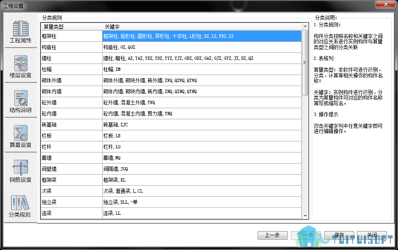Screen dimensions: 398x250
Task: Select the 连梁 row
Action: pos(71,213)
